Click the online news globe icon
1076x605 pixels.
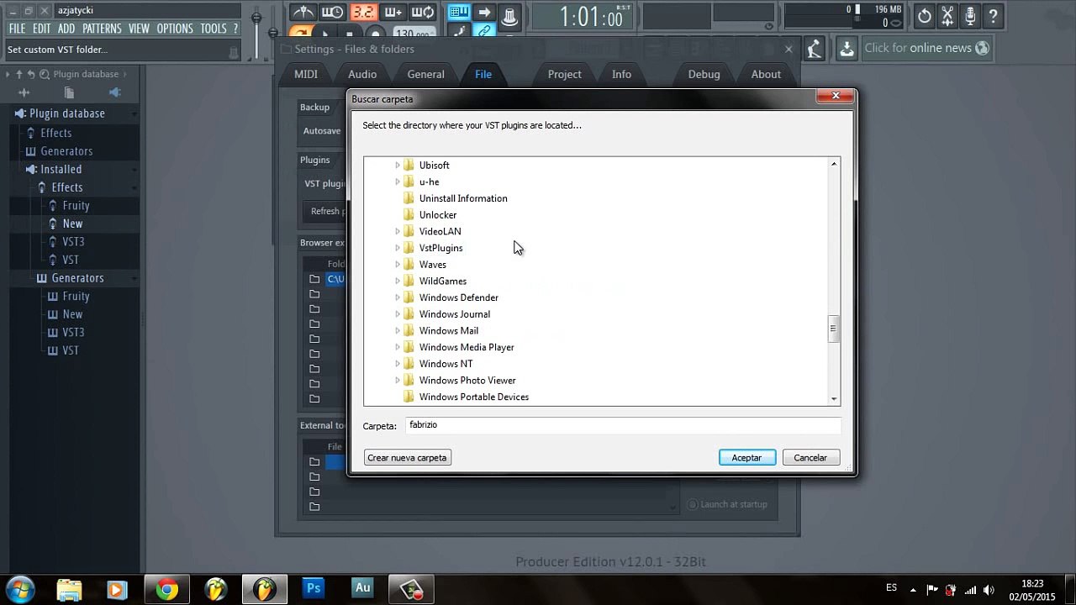coord(981,49)
